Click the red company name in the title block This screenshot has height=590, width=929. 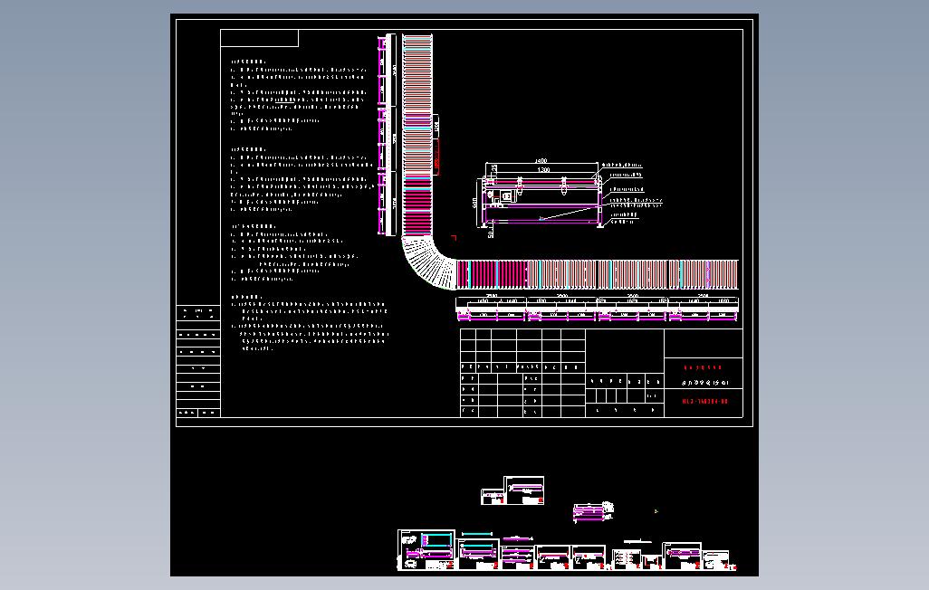(703, 368)
